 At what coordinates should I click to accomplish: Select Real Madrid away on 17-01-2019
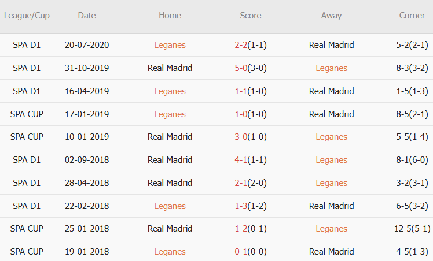332,114
